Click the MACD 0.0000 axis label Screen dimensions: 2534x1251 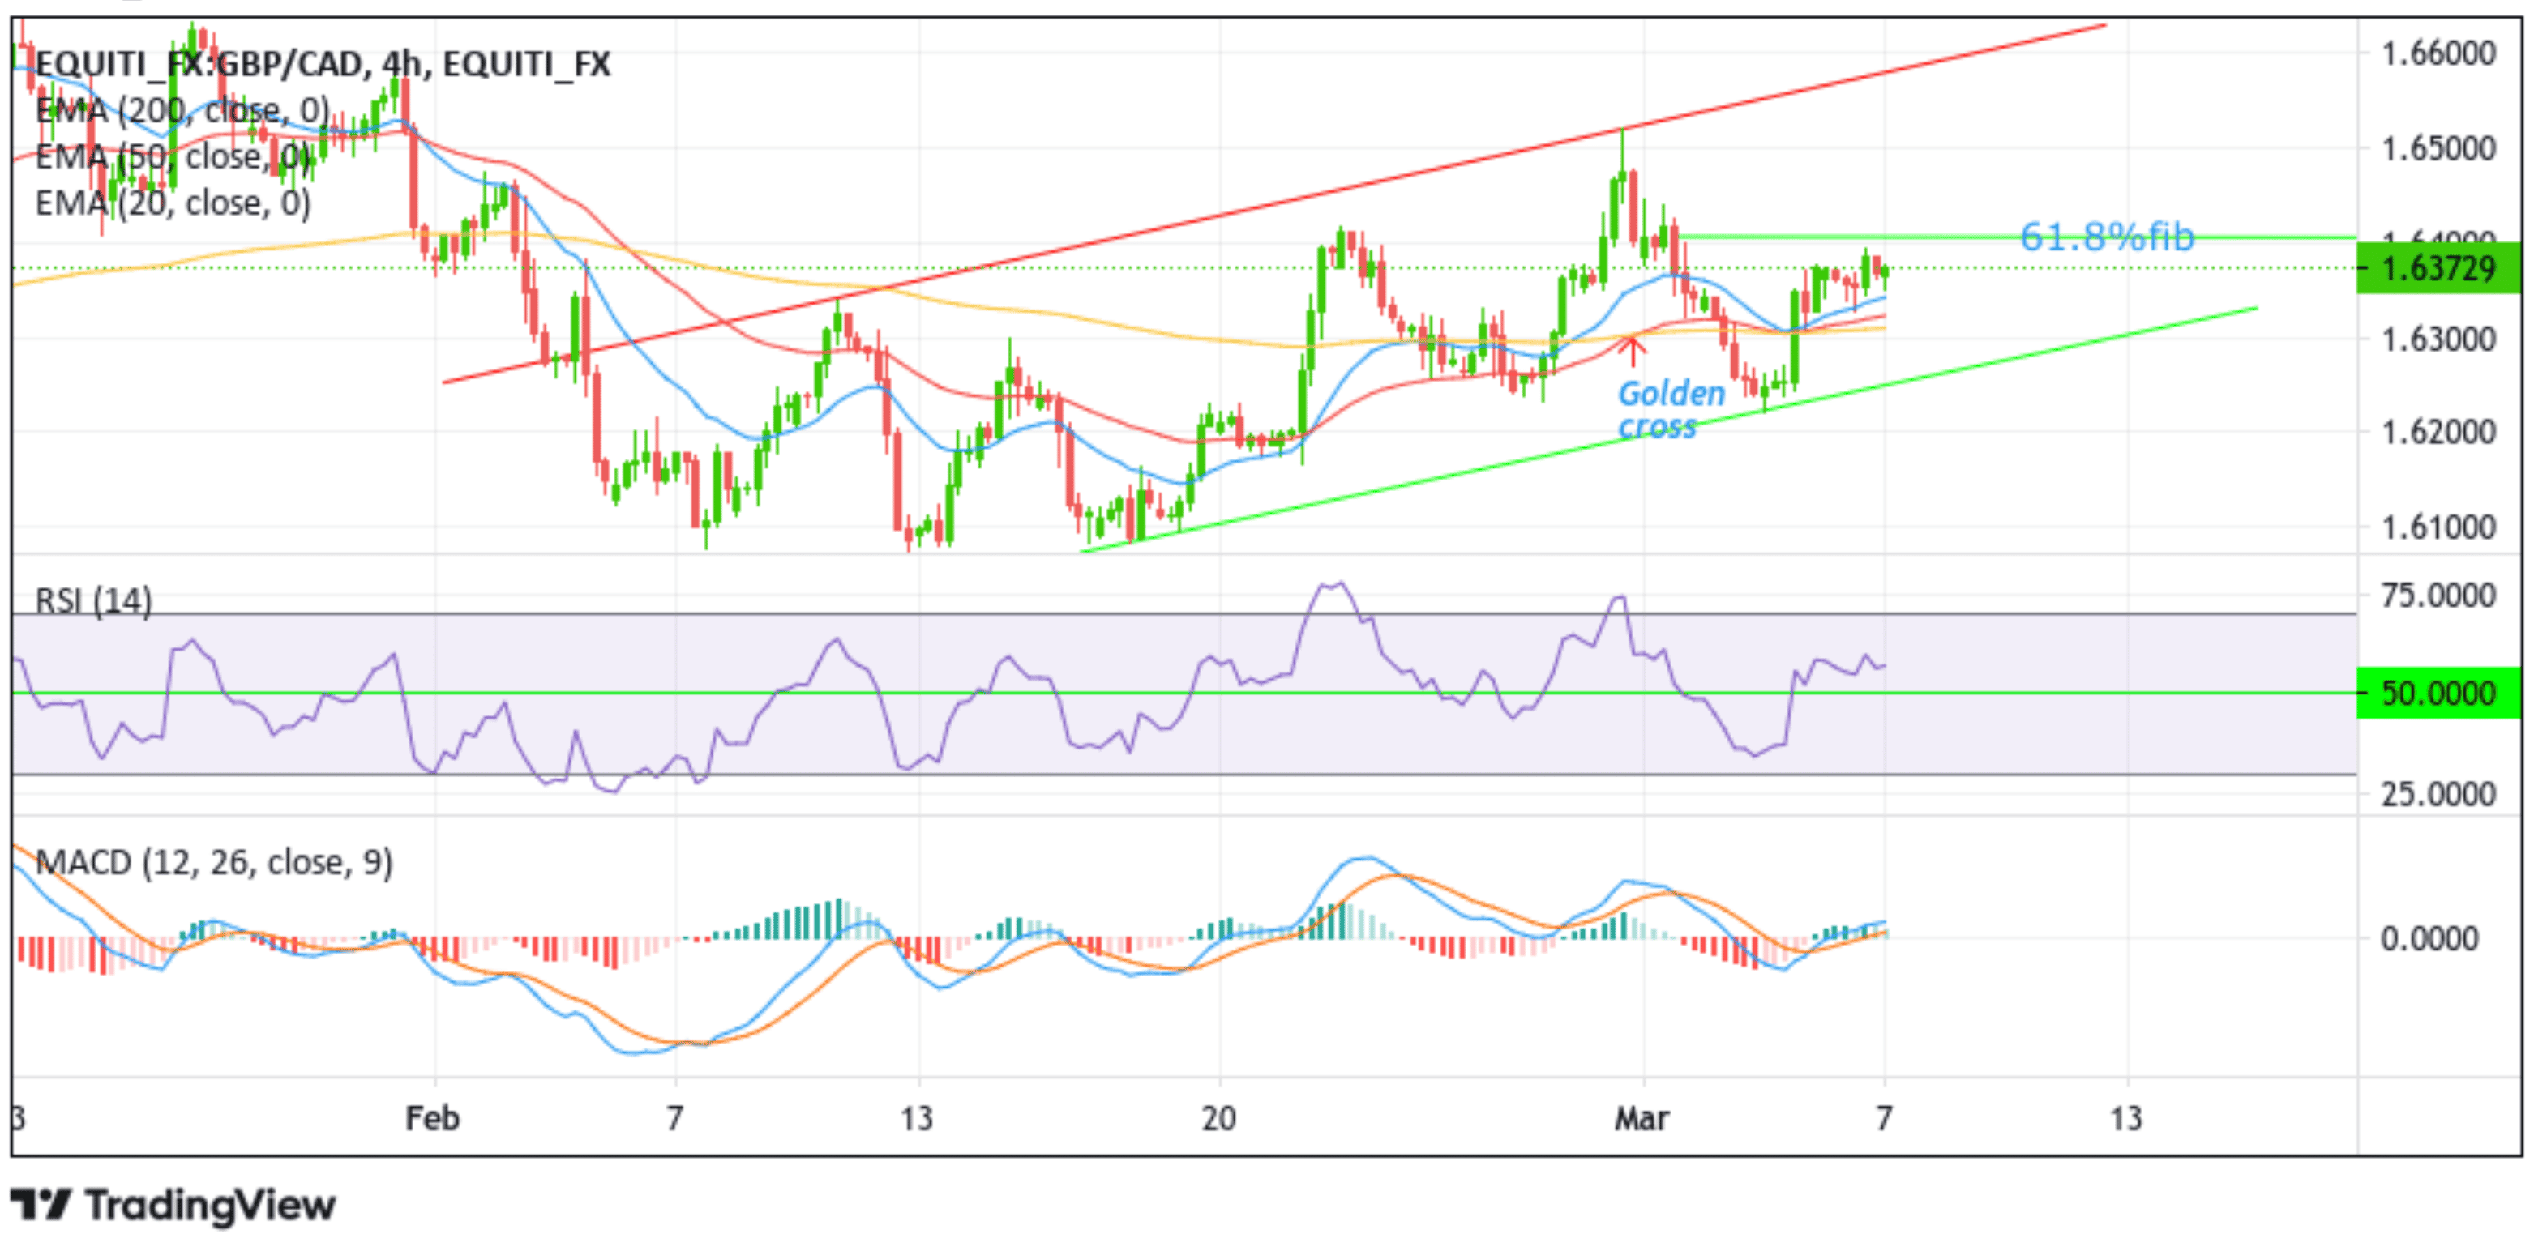tap(2429, 938)
